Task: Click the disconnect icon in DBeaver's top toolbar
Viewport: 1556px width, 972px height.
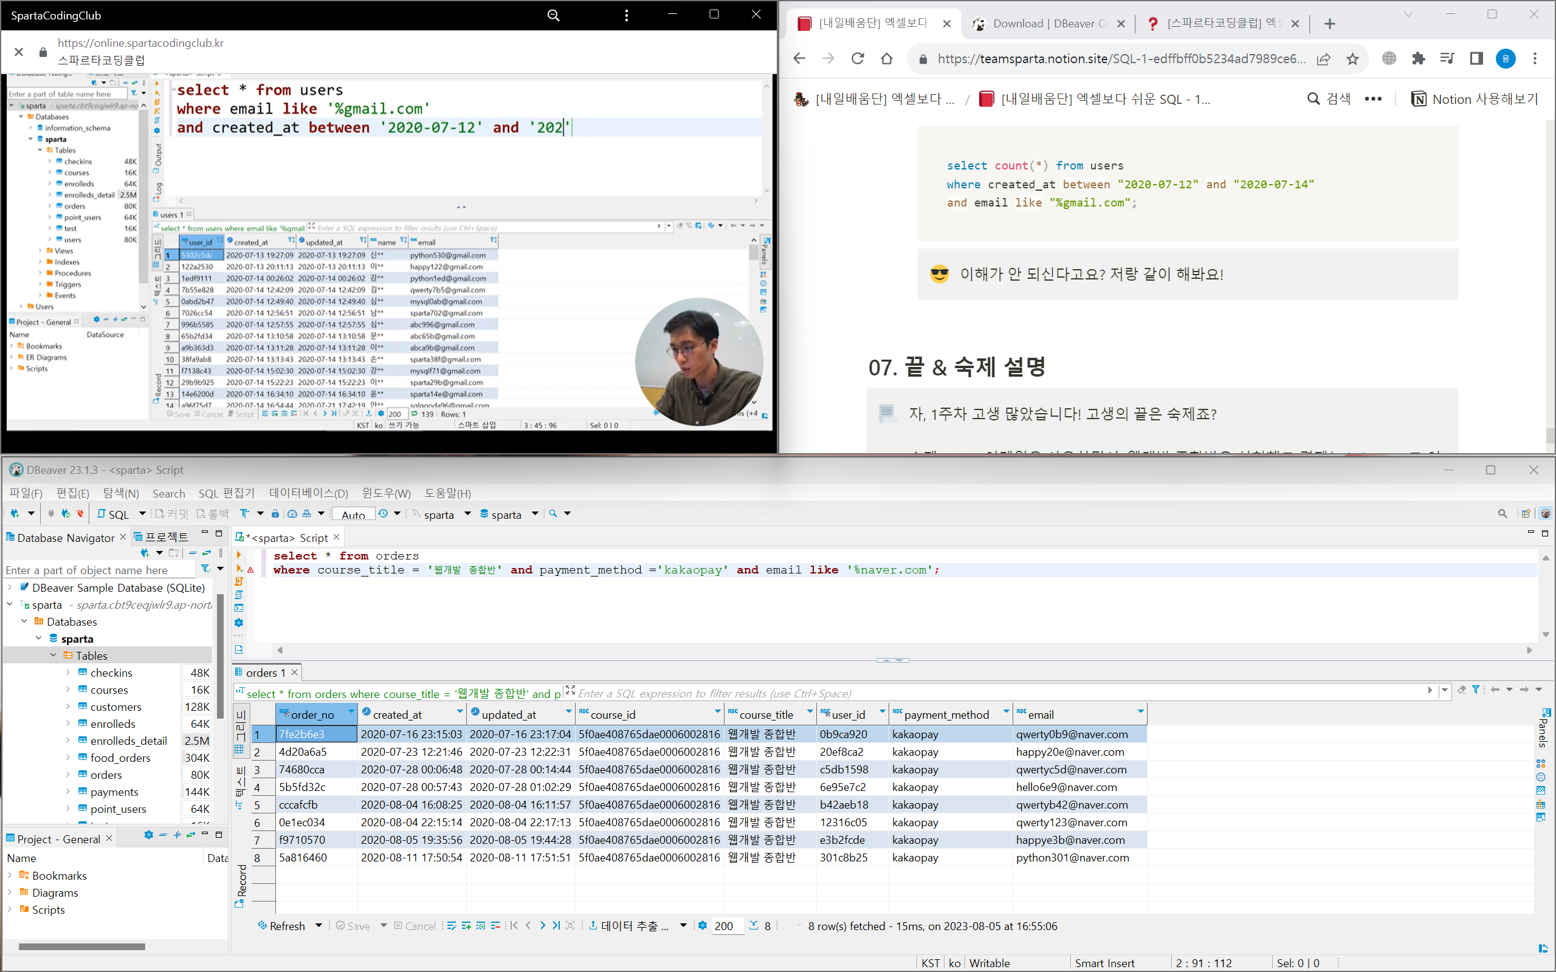Action: [x=80, y=514]
